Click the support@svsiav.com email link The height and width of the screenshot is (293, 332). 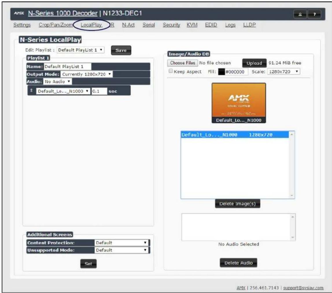pos(303,288)
